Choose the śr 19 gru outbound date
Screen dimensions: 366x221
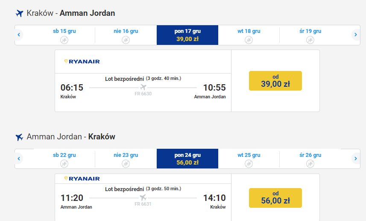tap(310, 35)
